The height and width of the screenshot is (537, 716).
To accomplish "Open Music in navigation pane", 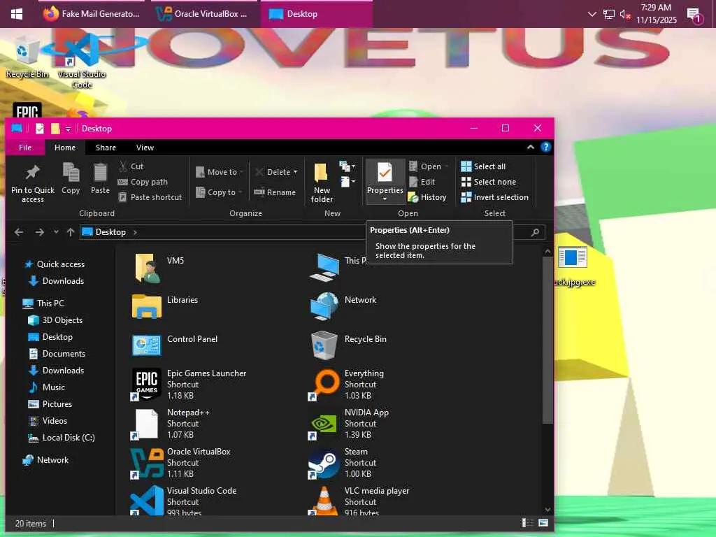I will [48, 387].
